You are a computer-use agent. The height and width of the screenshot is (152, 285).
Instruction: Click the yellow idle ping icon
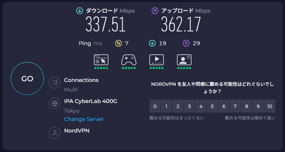(x=118, y=43)
